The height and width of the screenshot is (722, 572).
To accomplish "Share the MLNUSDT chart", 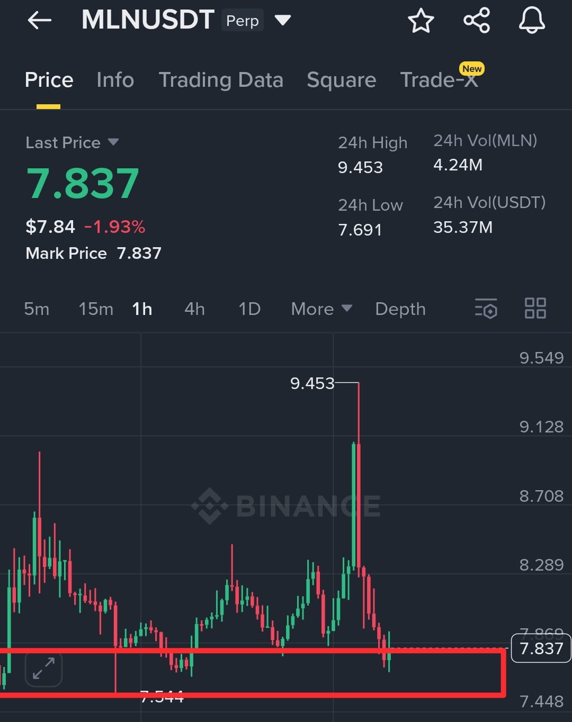I will [x=476, y=21].
